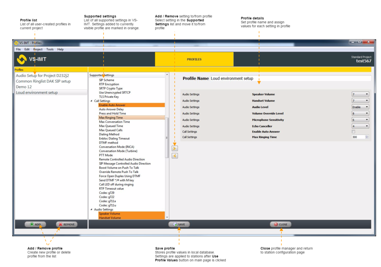Click the green plus Add profile icon
The height and width of the screenshot is (267, 381).
31,224
